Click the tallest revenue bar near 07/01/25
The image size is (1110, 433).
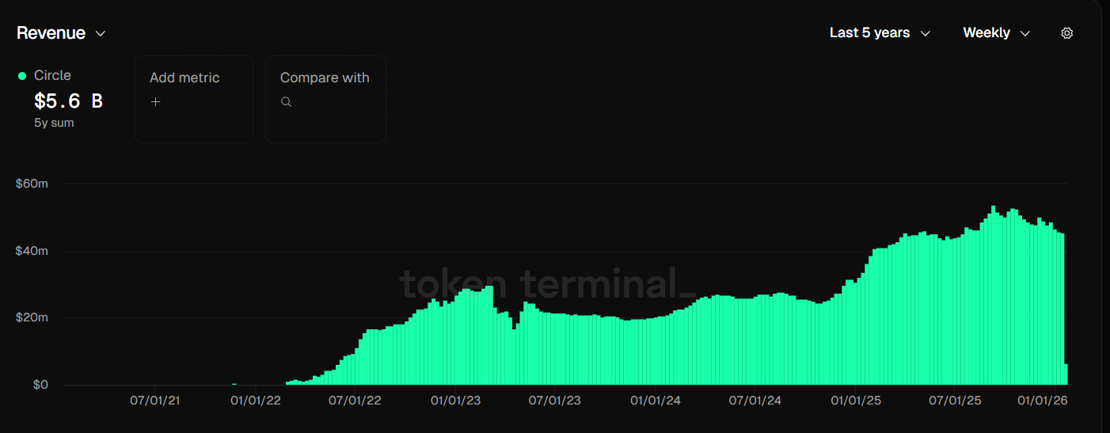point(993,295)
